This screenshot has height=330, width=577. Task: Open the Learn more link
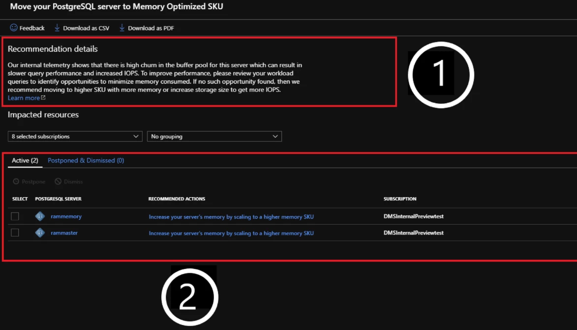(x=24, y=98)
